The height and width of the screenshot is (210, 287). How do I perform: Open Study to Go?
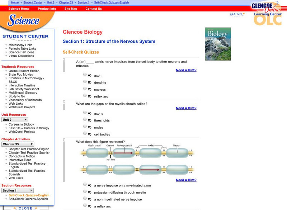click(17, 96)
